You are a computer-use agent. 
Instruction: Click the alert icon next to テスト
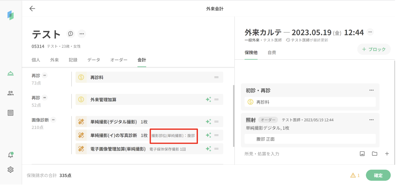point(70,34)
